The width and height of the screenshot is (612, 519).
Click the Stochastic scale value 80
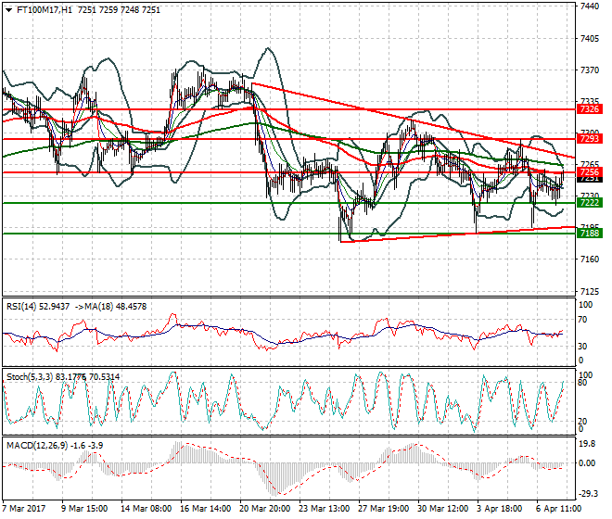tap(582, 383)
